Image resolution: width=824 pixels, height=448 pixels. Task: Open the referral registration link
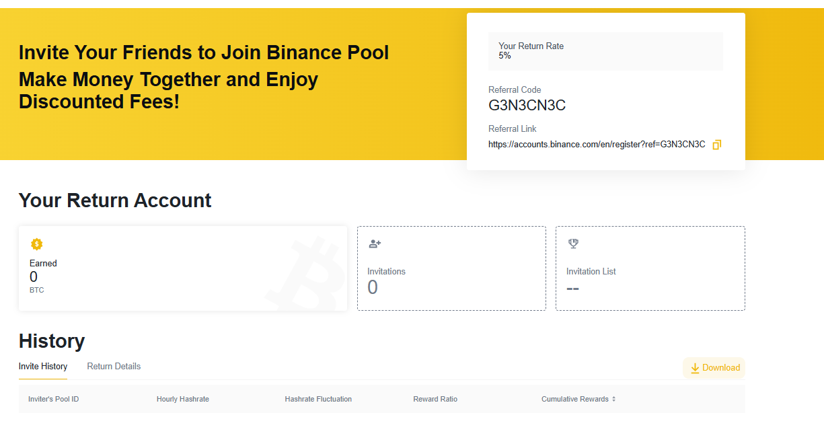(596, 145)
